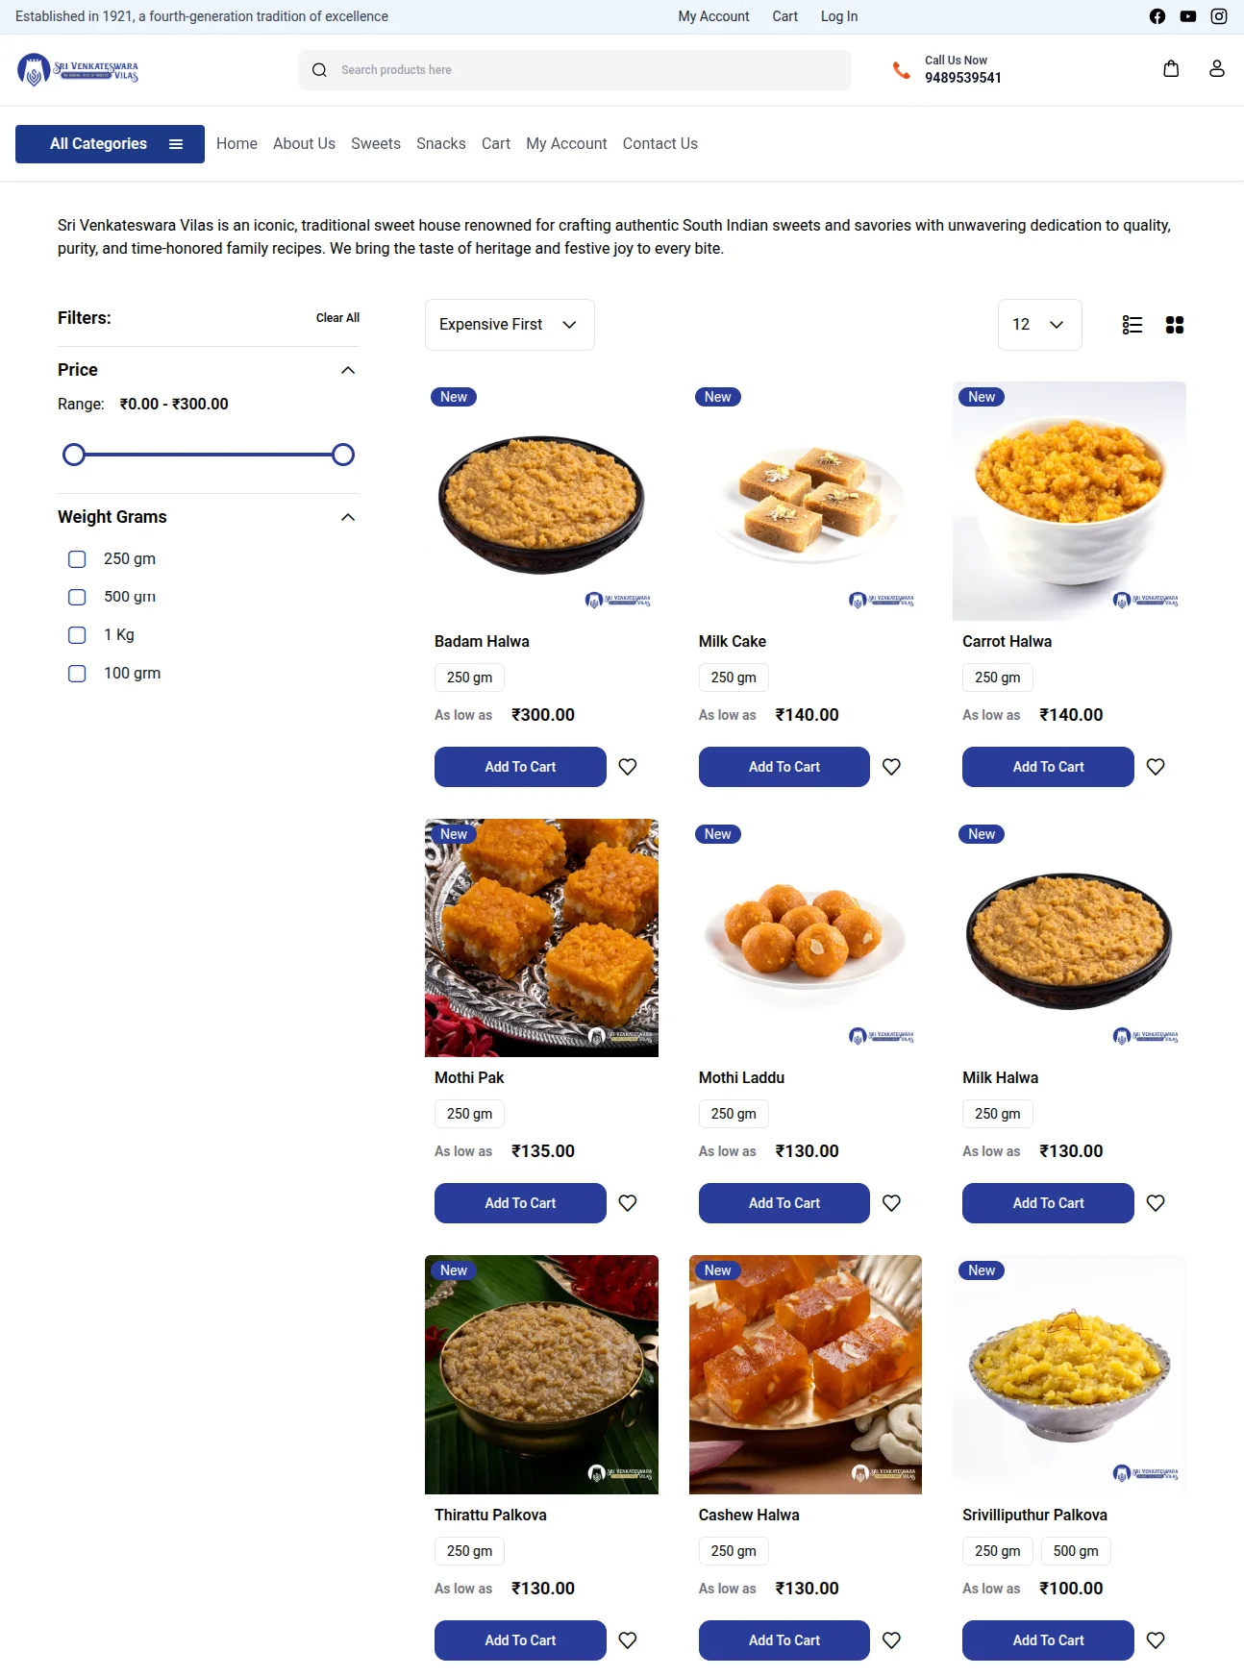
Task: Open the Facebook page icon
Action: pos(1157,16)
